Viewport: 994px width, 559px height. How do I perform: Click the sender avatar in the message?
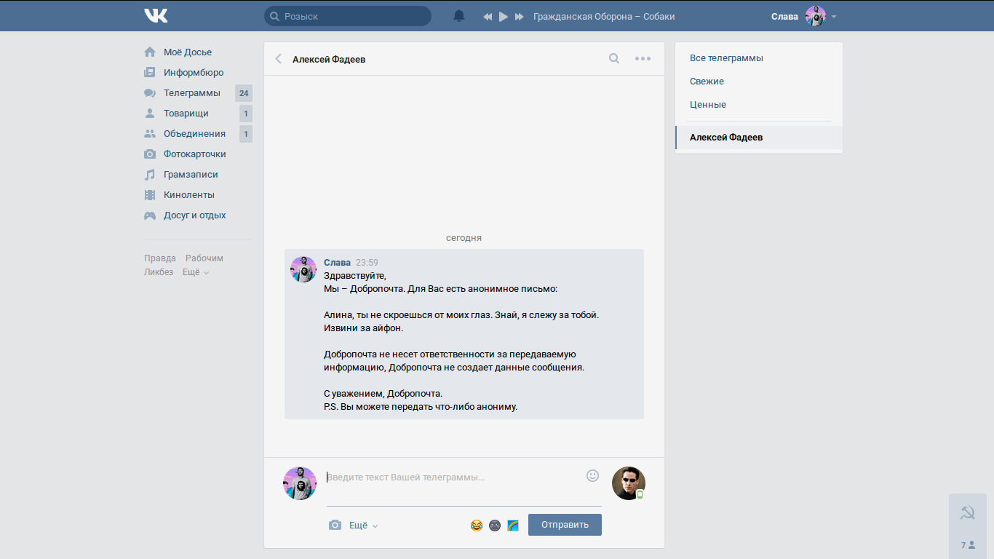coord(303,269)
